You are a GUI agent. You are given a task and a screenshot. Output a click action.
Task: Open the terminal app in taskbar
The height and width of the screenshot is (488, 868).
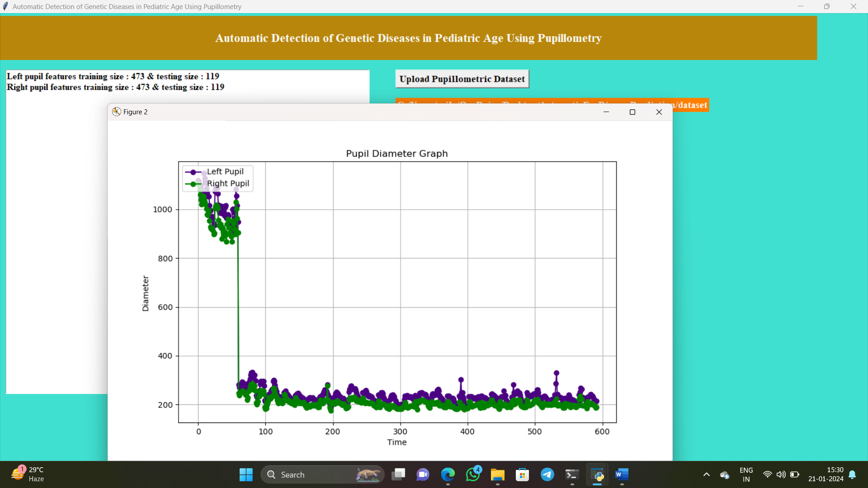tap(572, 474)
